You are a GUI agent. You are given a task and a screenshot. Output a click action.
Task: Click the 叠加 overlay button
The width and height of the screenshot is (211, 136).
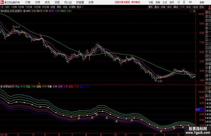click(x=157, y=7)
